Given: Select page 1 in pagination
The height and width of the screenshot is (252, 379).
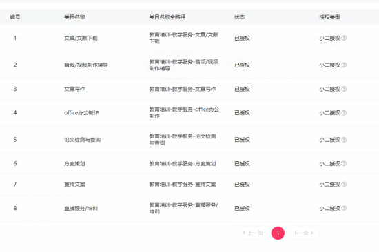Looking at the screenshot, I should pyautogui.click(x=278, y=233).
